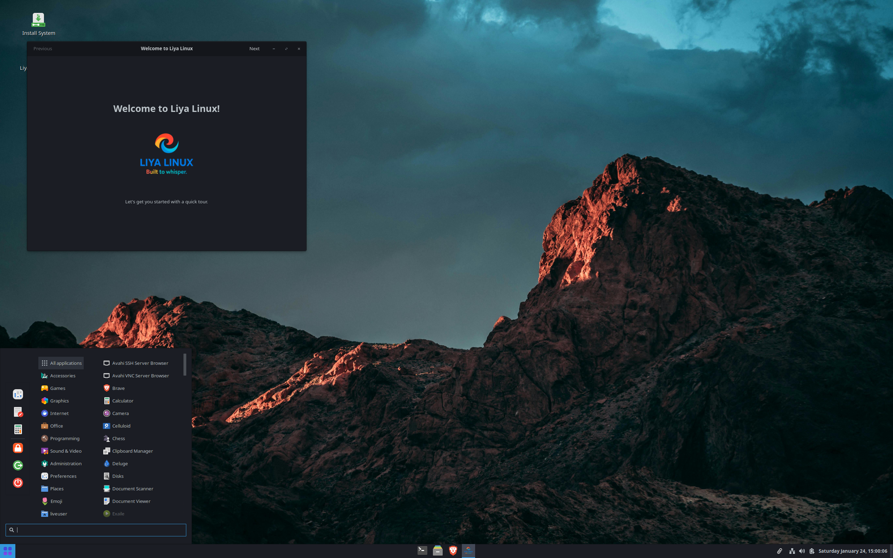Click the application menu launcher button
This screenshot has width=893, height=558.
tap(7, 551)
